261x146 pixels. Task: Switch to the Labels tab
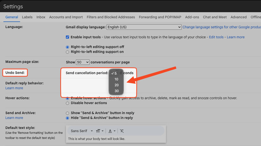(x=27, y=17)
